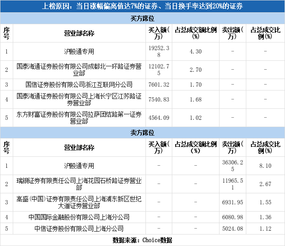Click buyer table 营业部名称 column header
Screen dimensions: 285x246
(79, 33)
